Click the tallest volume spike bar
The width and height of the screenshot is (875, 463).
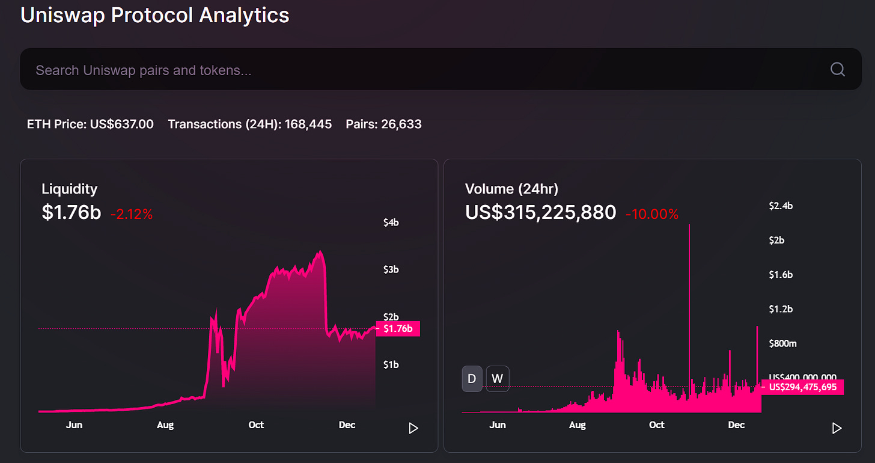[689, 317]
